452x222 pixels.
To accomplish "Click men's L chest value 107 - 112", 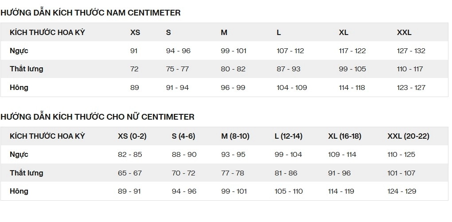I will coord(290,51).
